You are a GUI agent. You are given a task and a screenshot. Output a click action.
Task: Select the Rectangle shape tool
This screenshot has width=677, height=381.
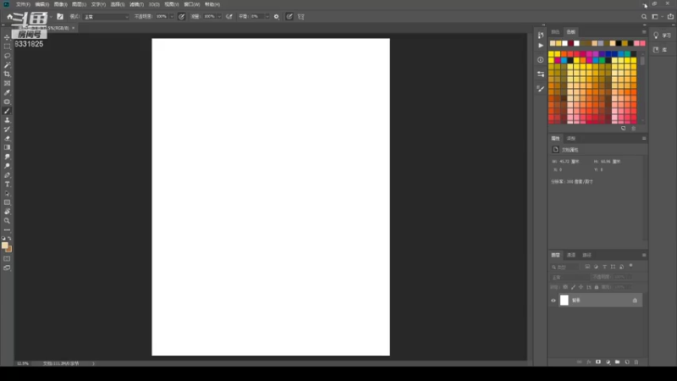[x=7, y=202]
